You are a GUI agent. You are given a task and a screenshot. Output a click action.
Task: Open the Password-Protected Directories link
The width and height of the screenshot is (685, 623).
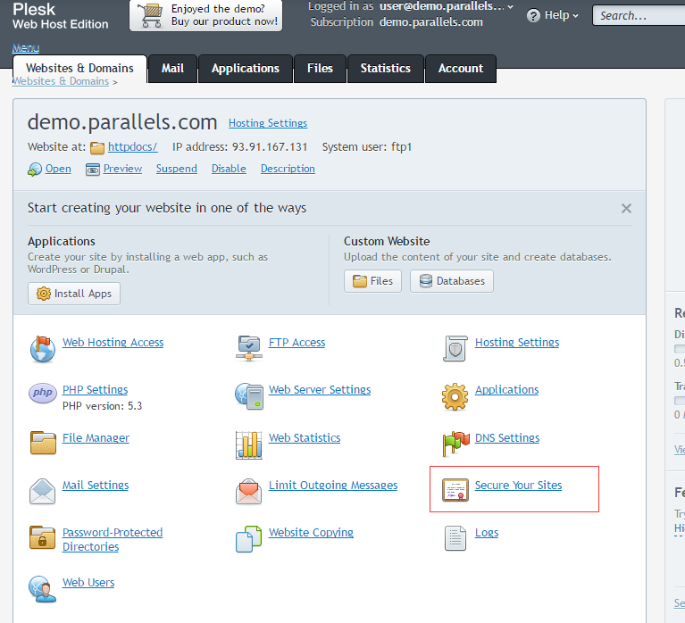click(x=113, y=540)
